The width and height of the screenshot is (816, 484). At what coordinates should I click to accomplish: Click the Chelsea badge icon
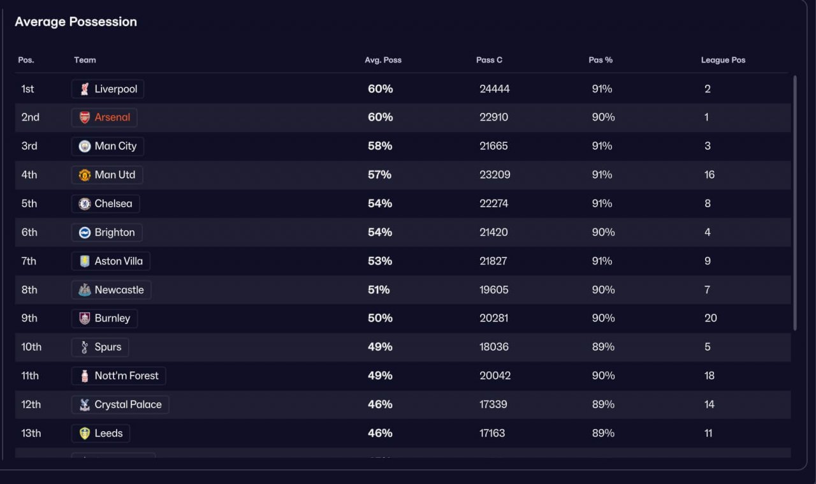pos(85,203)
